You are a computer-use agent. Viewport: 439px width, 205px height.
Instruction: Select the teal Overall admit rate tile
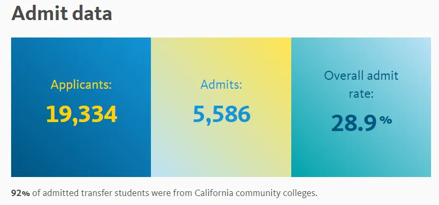(x=361, y=107)
